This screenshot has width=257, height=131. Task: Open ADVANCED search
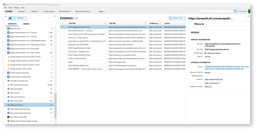pos(243,11)
